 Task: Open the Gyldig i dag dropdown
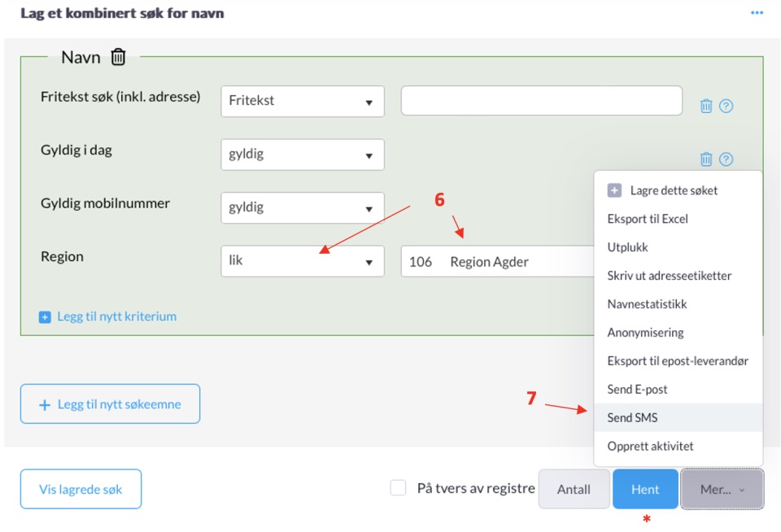coord(303,155)
